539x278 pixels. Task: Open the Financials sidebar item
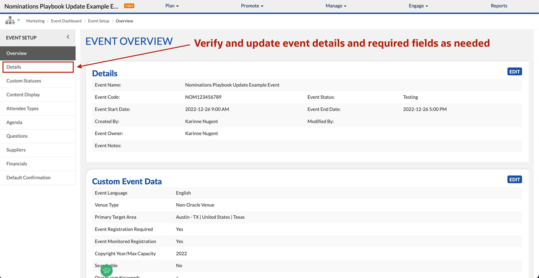coord(17,164)
